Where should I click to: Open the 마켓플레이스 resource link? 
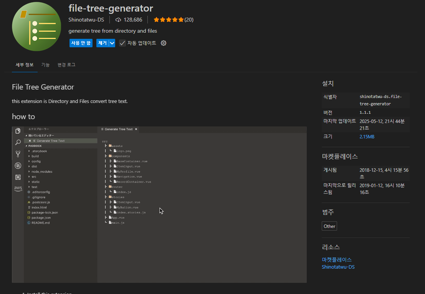(337, 259)
